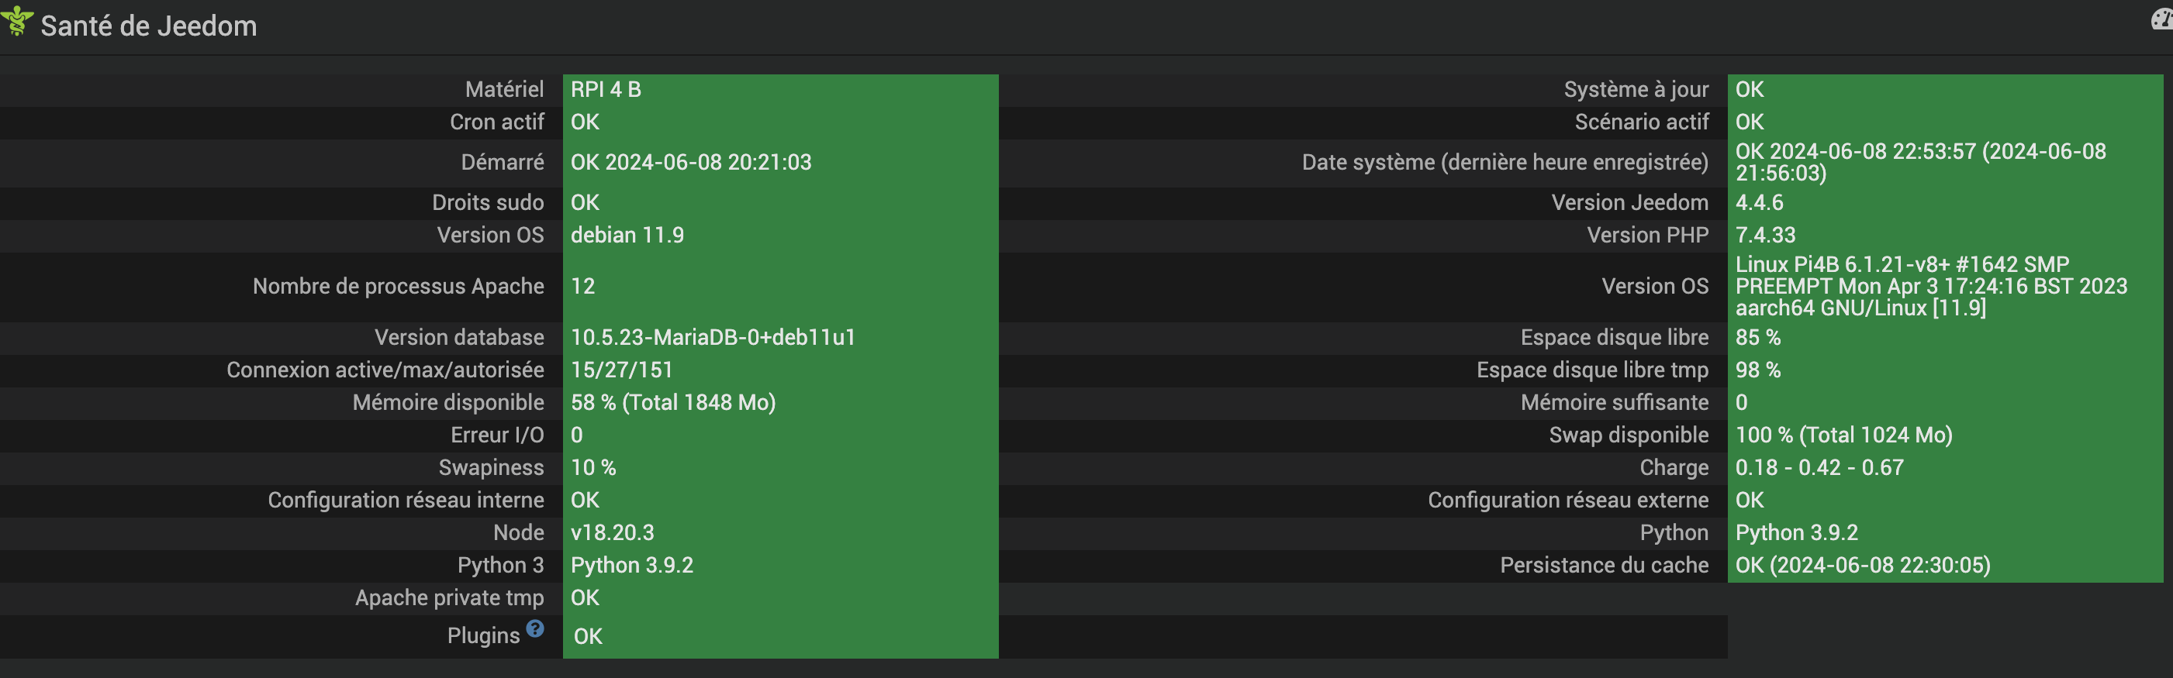Click the Charge load average values
The width and height of the screenshot is (2173, 678).
coord(1819,468)
